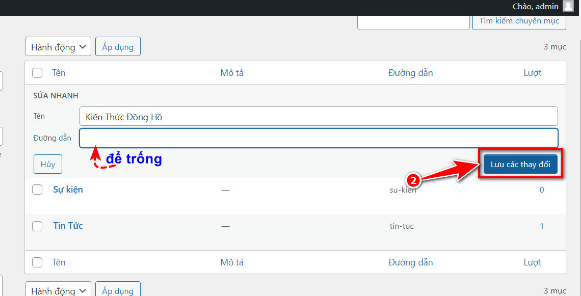The height and width of the screenshot is (296, 581).
Task: Sort by "Mô tả" column in footer
Action: [232, 262]
